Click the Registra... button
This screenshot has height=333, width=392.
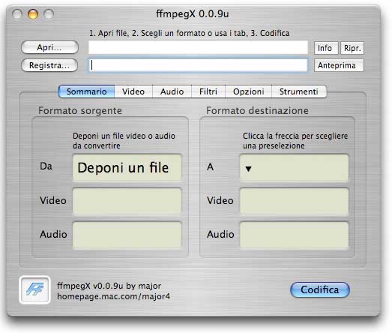tap(49, 65)
